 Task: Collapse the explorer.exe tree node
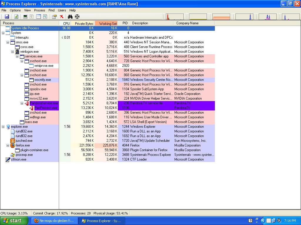pos(3,127)
